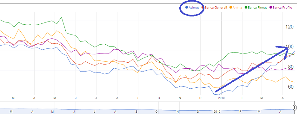Click the Banca Finnat green legend dot
The image size is (299, 119).
246,8
